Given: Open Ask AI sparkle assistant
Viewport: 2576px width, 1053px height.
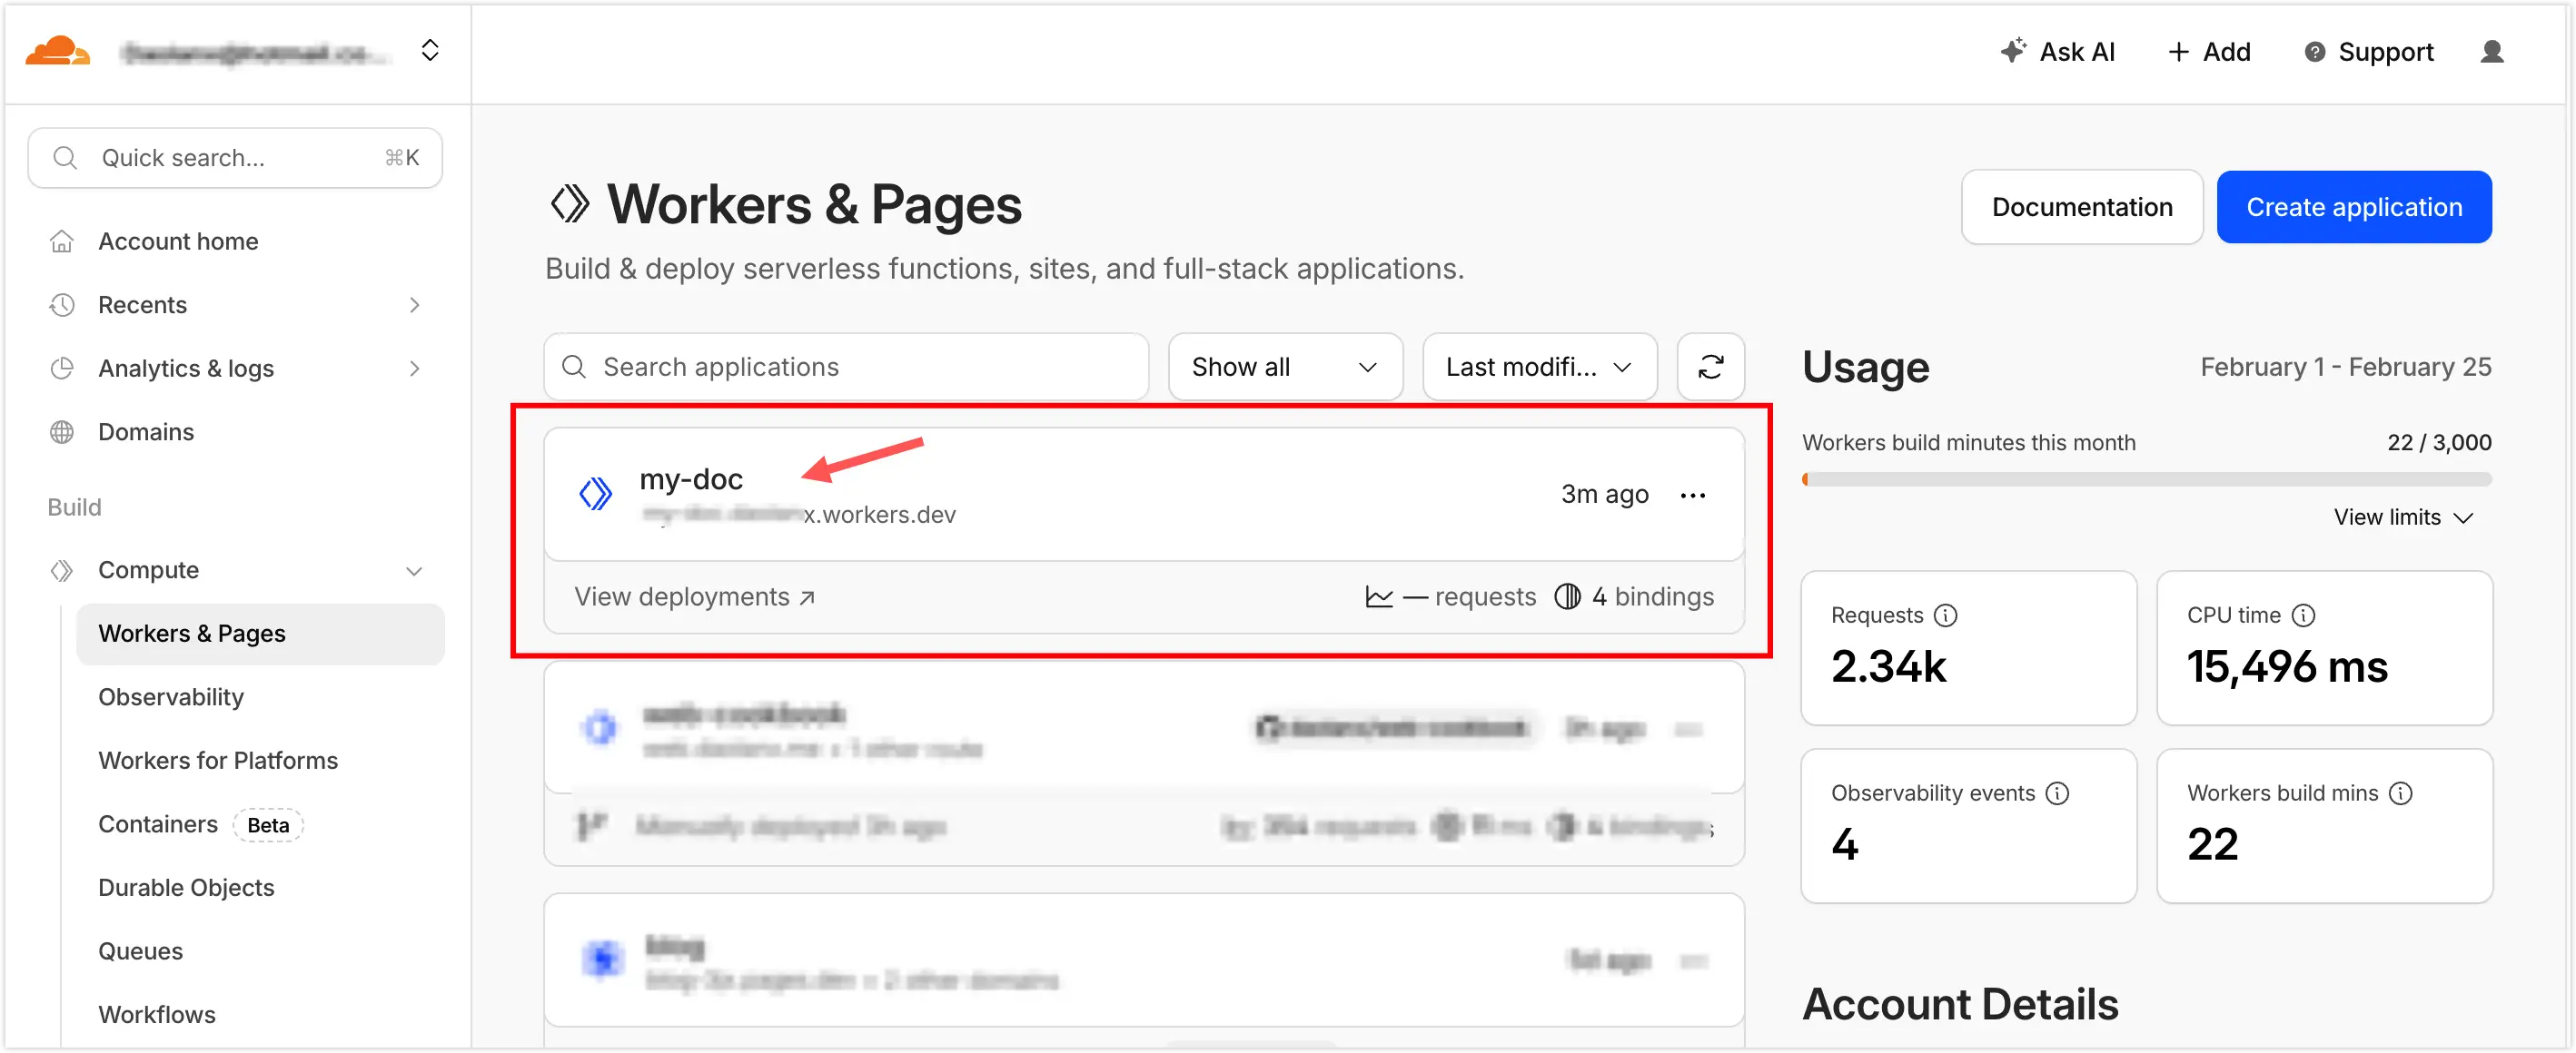Looking at the screenshot, I should pyautogui.click(x=2057, y=52).
